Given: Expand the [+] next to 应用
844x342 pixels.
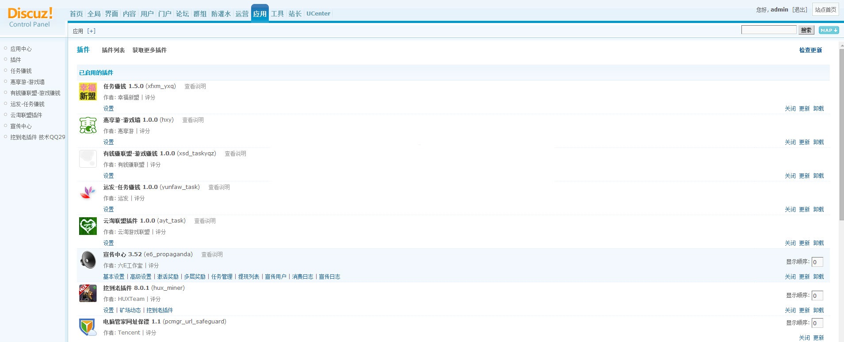Looking at the screenshot, I should 91,31.
